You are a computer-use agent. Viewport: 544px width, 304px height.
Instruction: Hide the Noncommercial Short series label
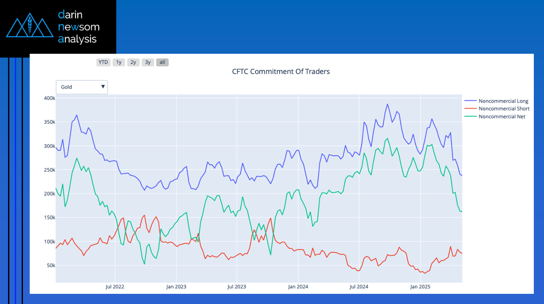tap(504, 109)
